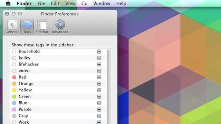Screen dimensions: 221x124
Task: Toggle sidebar checkbox for kelley tag
Action: 99,58
